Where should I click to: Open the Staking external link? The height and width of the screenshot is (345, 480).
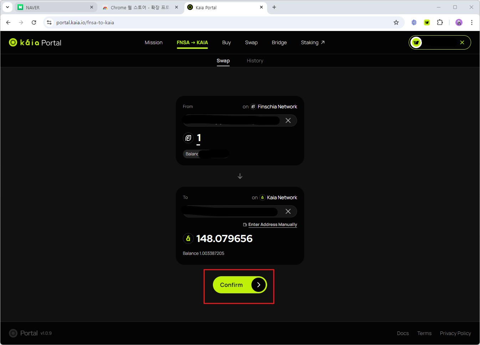[313, 42]
